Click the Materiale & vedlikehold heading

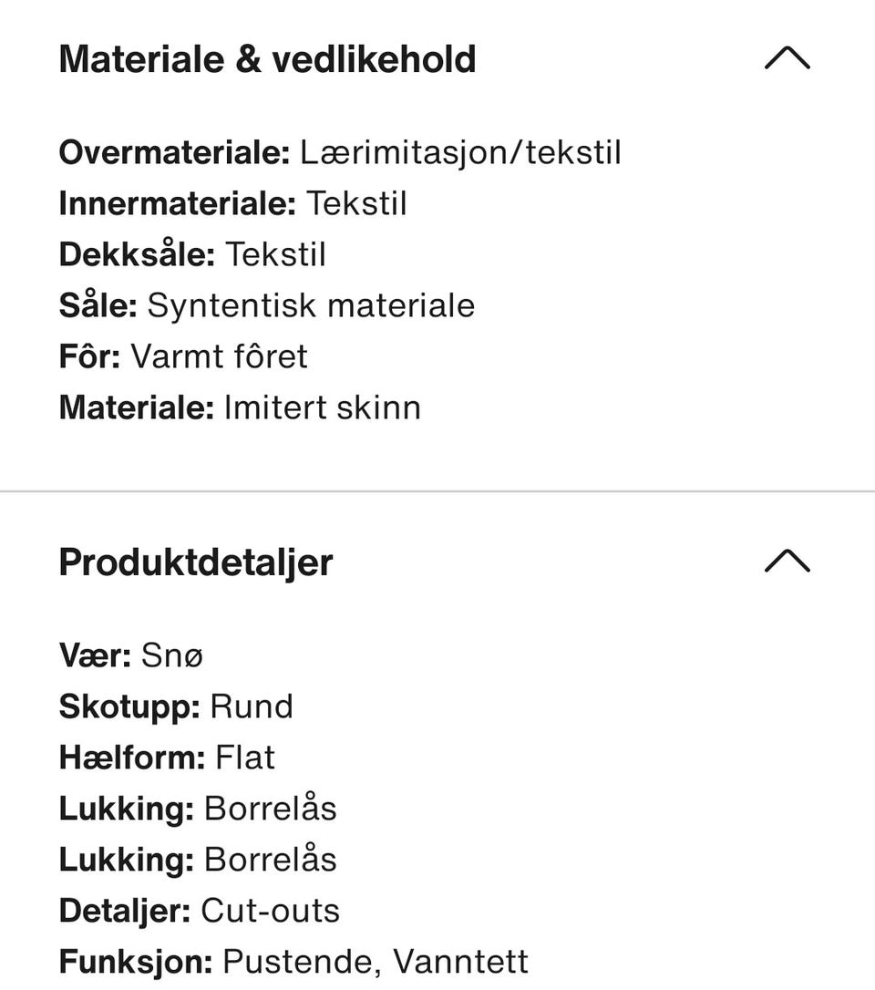point(267,59)
